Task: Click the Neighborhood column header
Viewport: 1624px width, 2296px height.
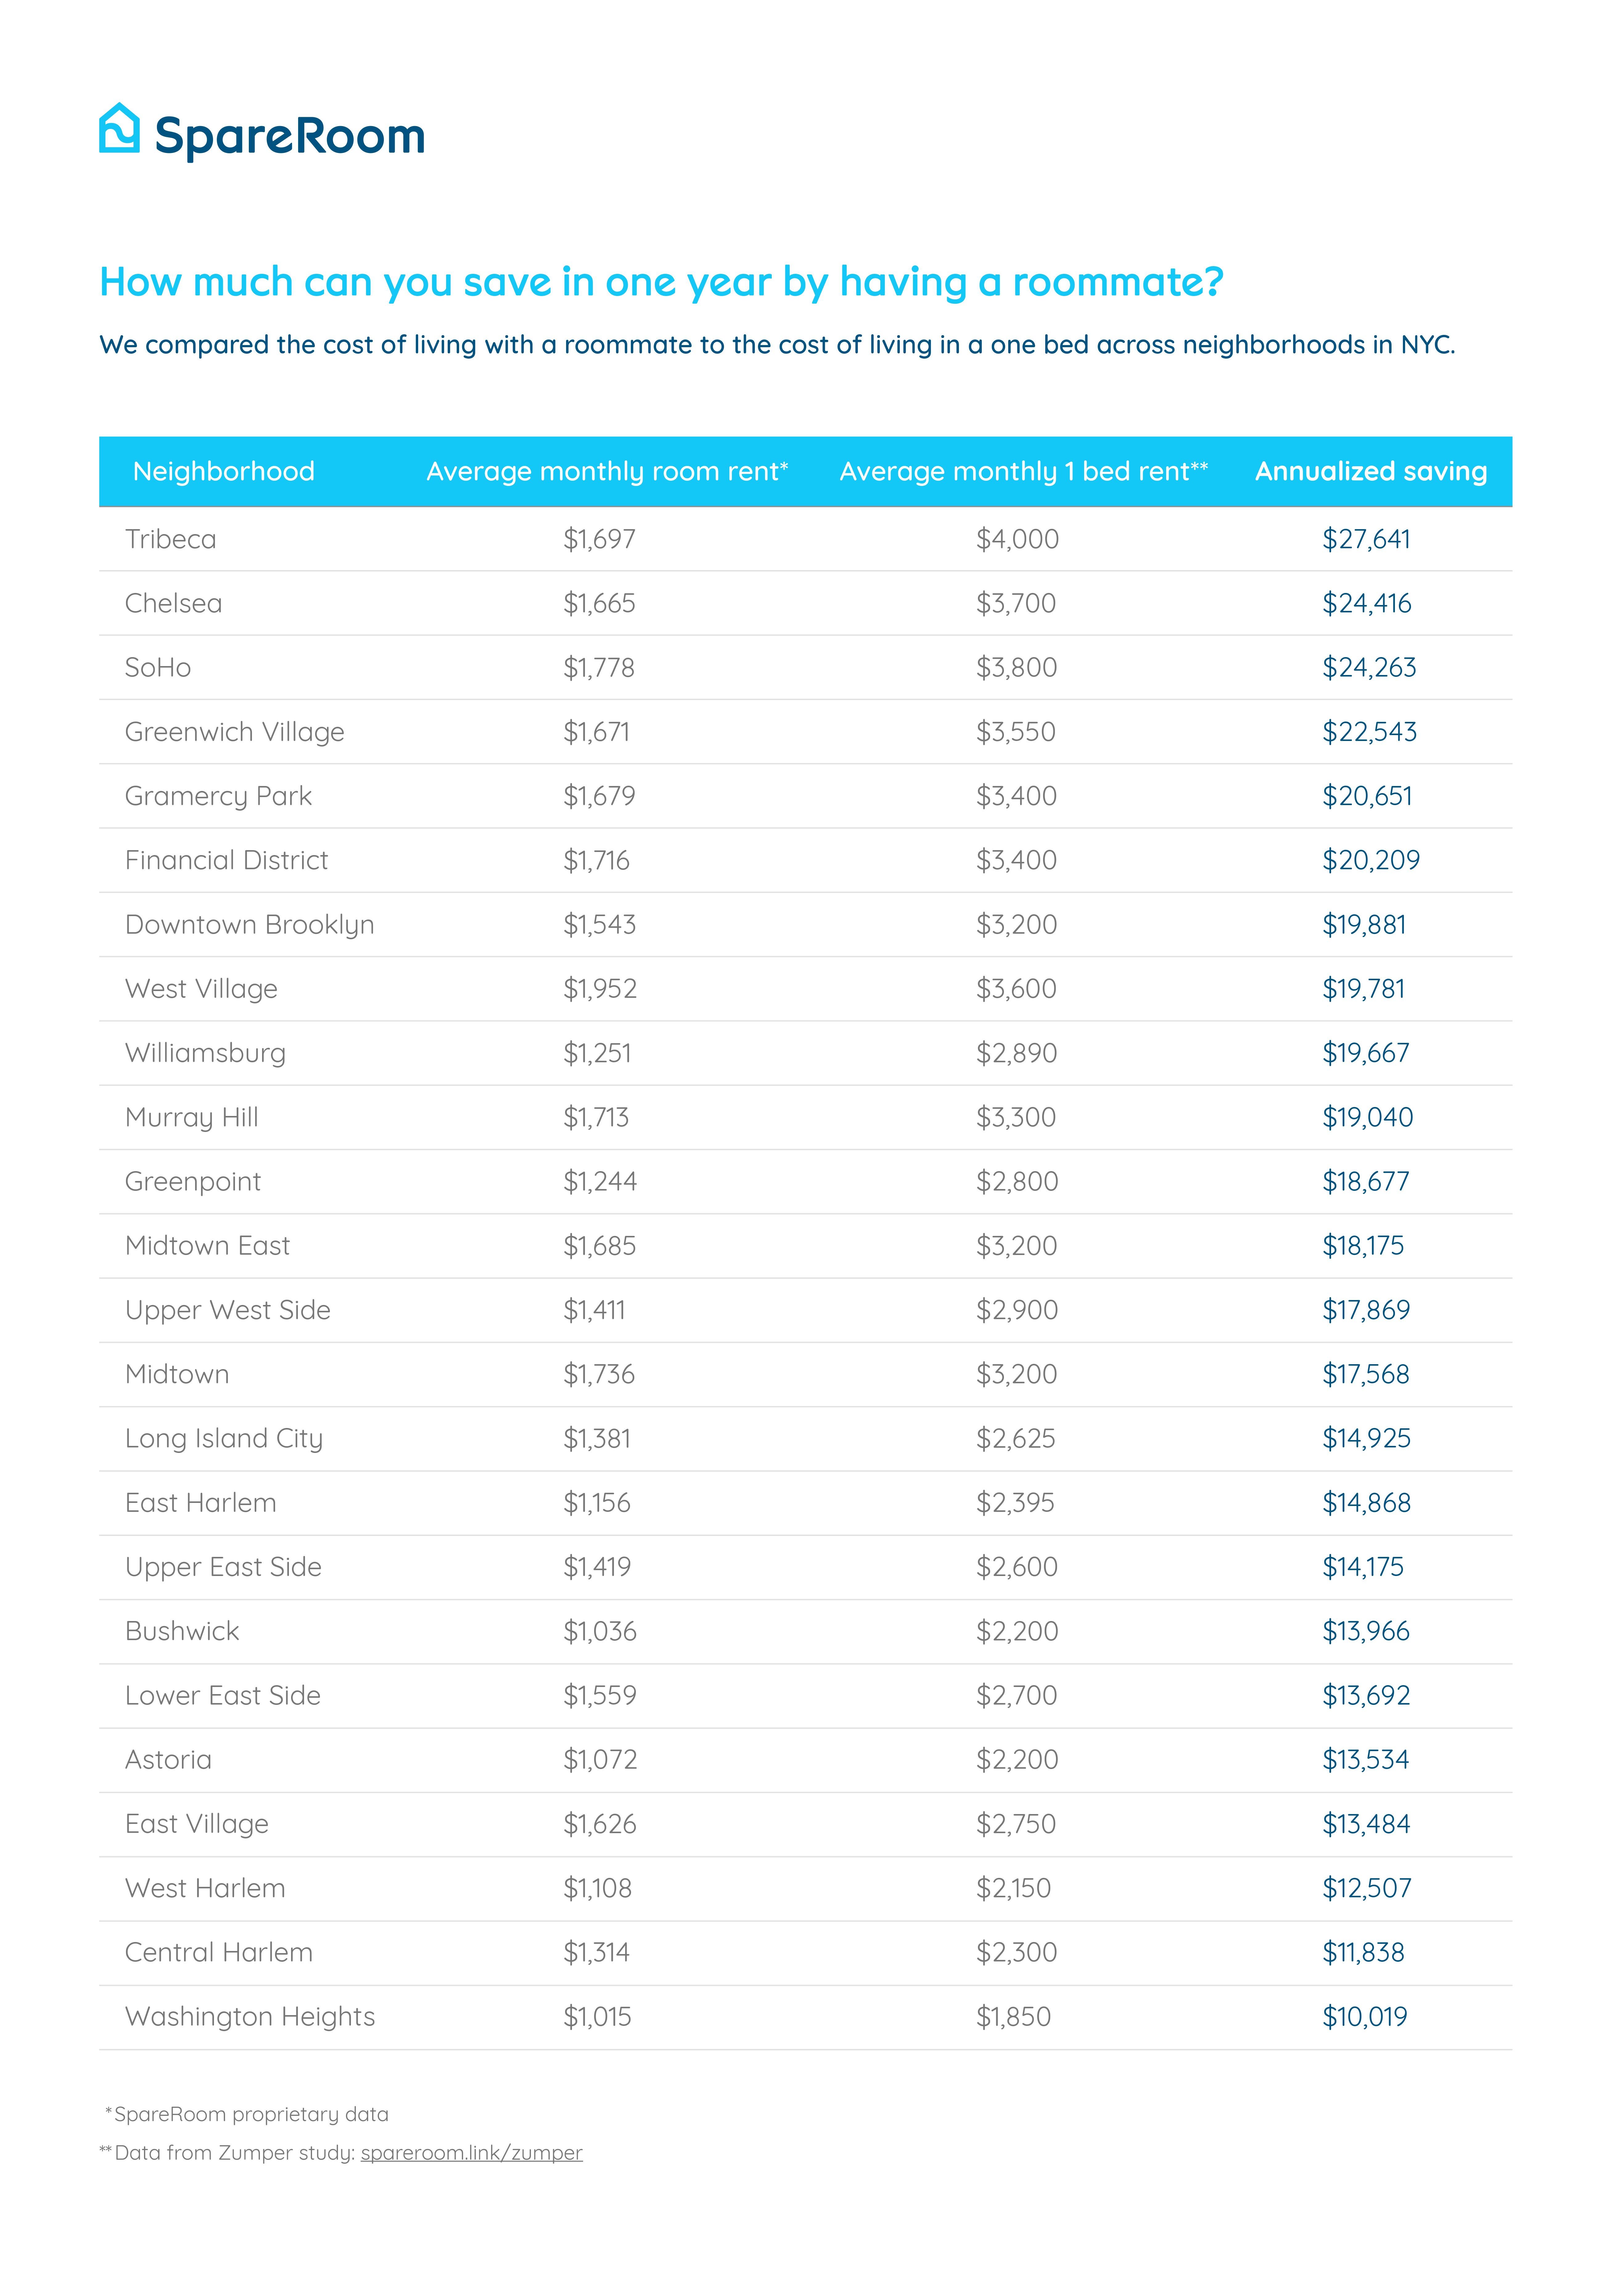Action: click(224, 471)
